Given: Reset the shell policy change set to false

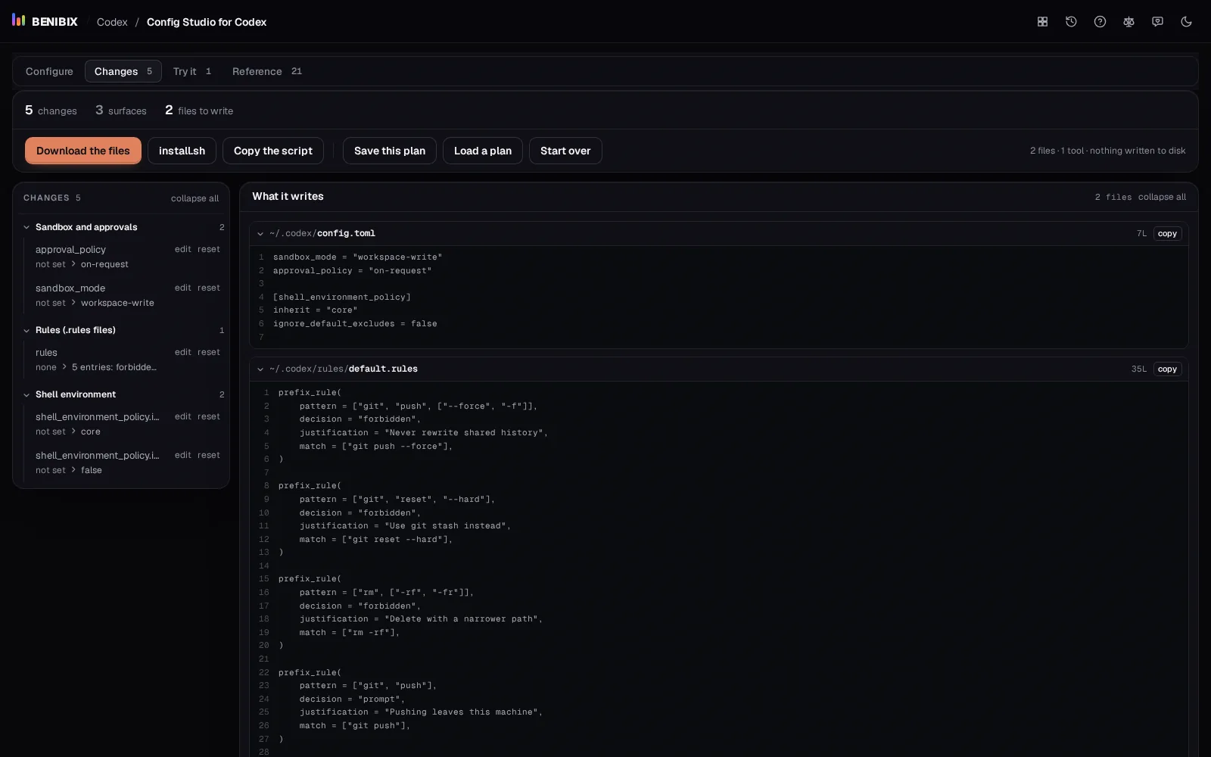Looking at the screenshot, I should click(209, 455).
